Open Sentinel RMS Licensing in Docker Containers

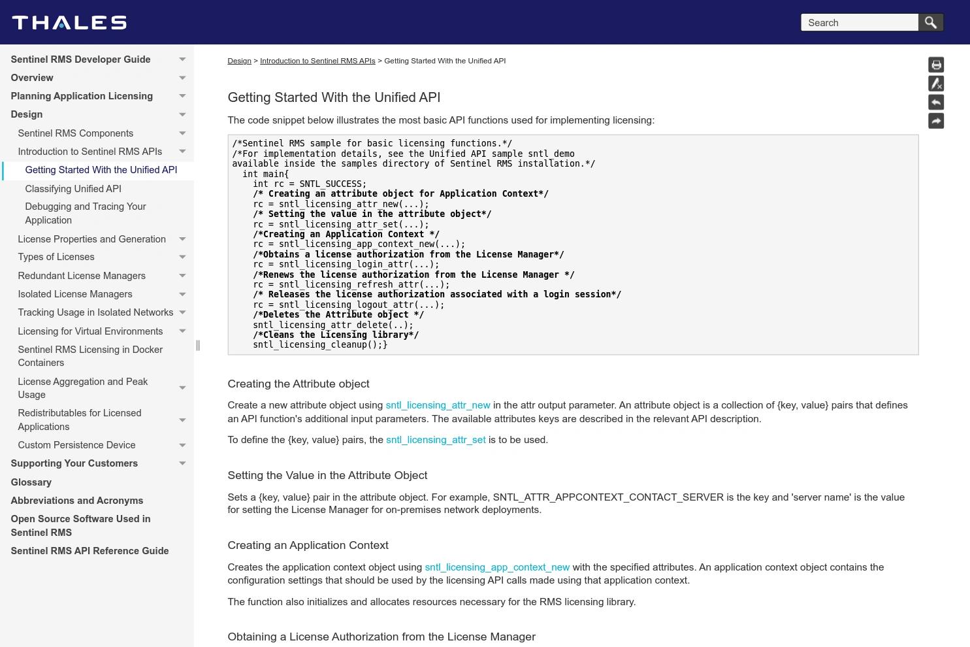coord(90,356)
